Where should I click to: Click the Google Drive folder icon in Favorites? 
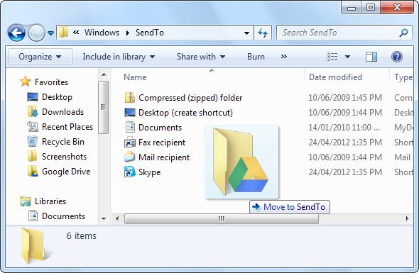(x=33, y=172)
